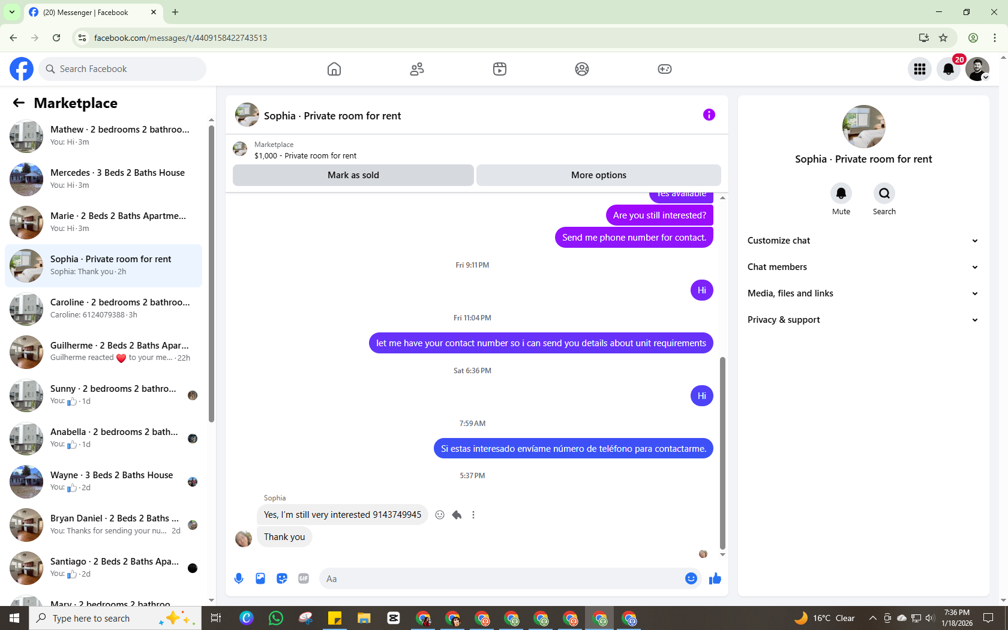Go to the Home feed icon

334,69
